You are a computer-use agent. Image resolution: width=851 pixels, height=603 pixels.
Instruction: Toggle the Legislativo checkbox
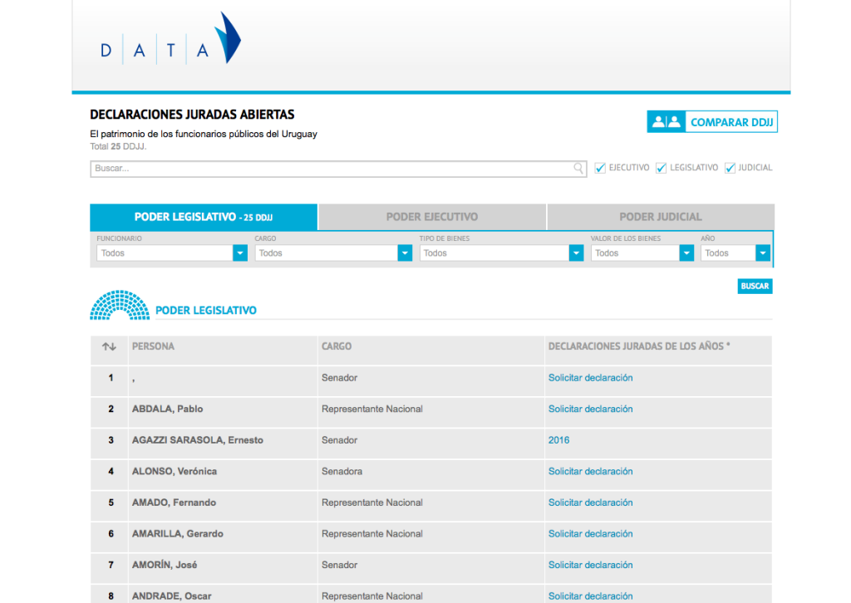point(662,168)
